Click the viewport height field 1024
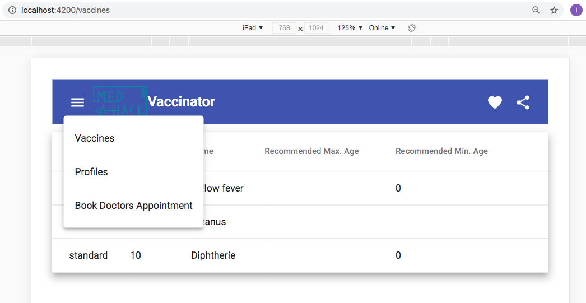 (316, 28)
